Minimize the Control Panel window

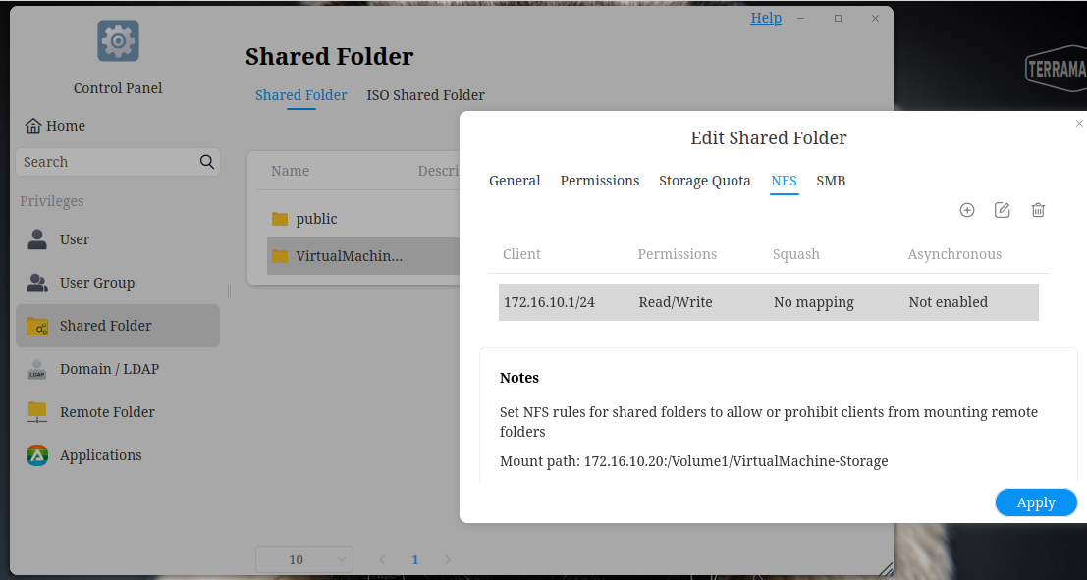800,19
